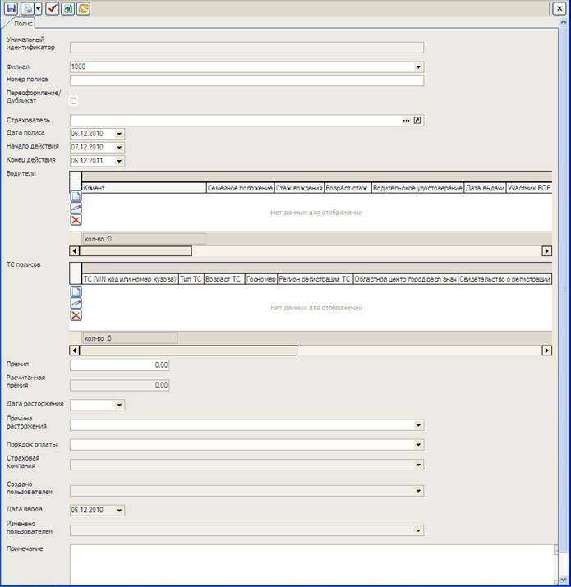Viewport: 571px width, 587px height.
Task: Add a new row in the Водители grid
Action: (76, 197)
